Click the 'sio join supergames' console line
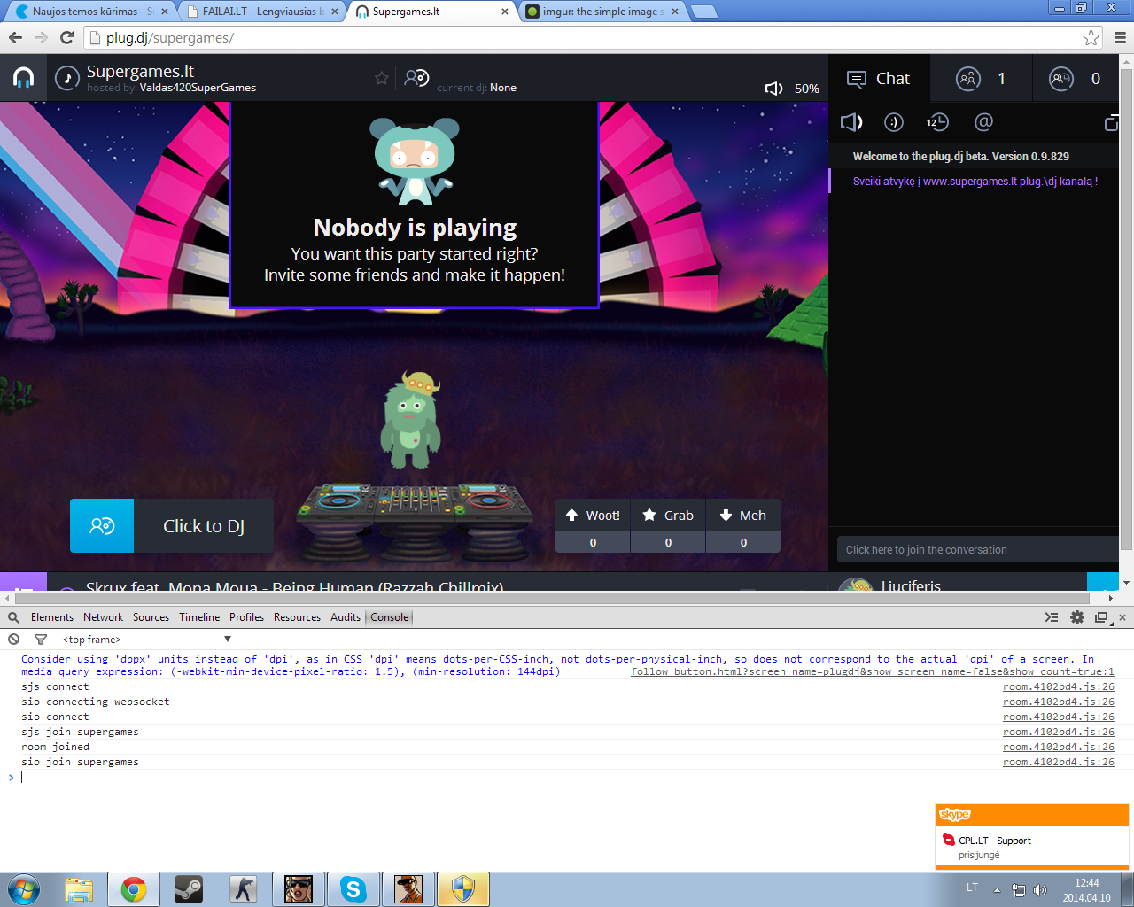 80,762
